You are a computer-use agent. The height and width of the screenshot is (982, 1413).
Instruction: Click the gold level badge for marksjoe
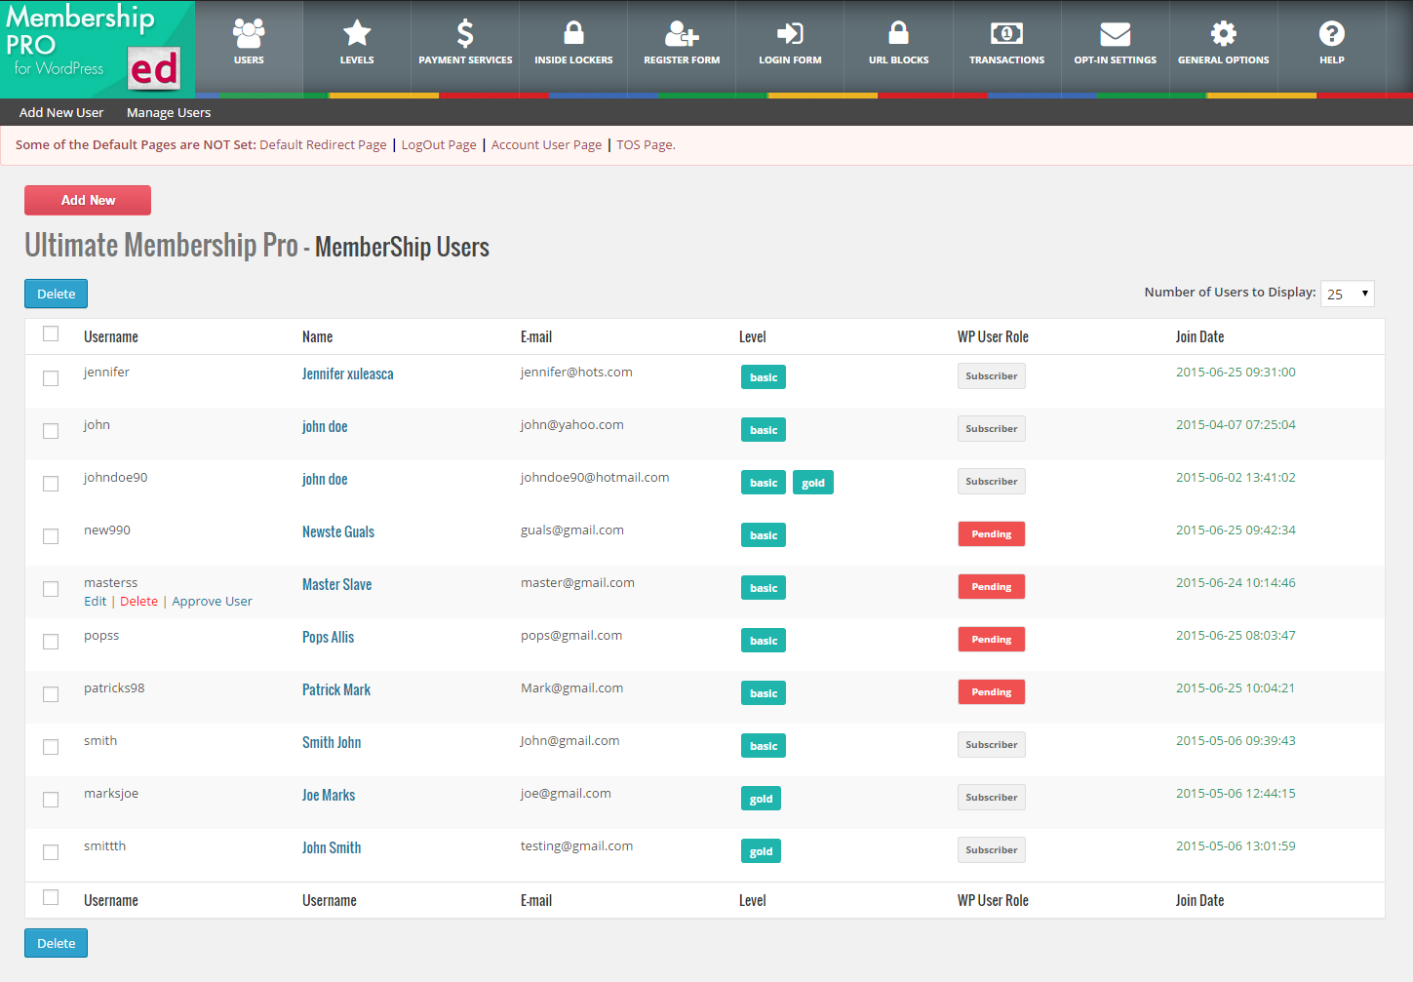(x=761, y=799)
